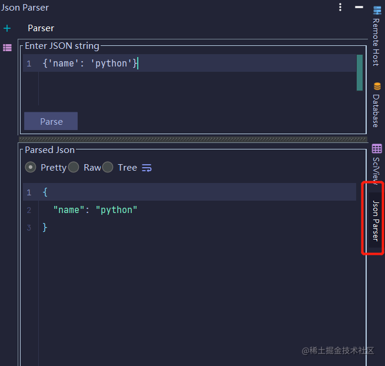This screenshot has height=366, width=385.
Task: Select the Tree radio option
Action: [120, 168]
